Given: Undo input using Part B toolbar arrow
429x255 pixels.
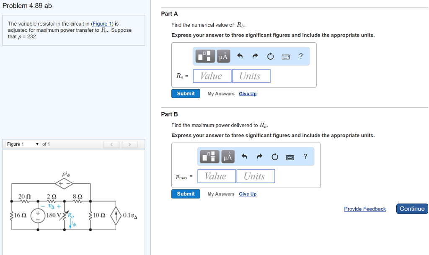Looking at the screenshot, I should [x=244, y=157].
